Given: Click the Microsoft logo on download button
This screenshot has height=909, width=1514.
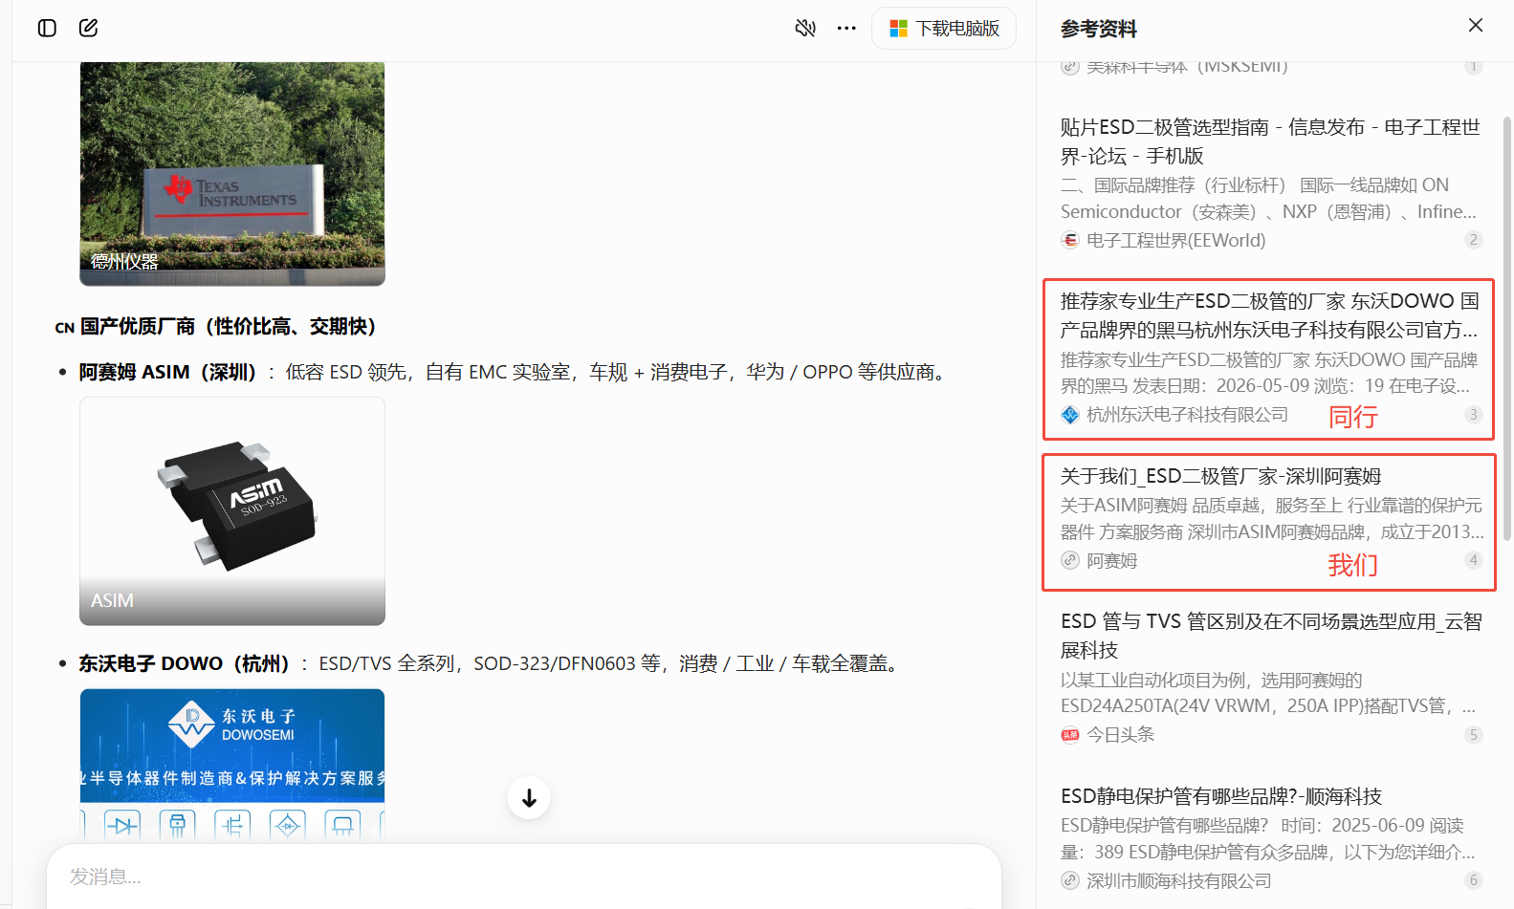Looking at the screenshot, I should [898, 29].
